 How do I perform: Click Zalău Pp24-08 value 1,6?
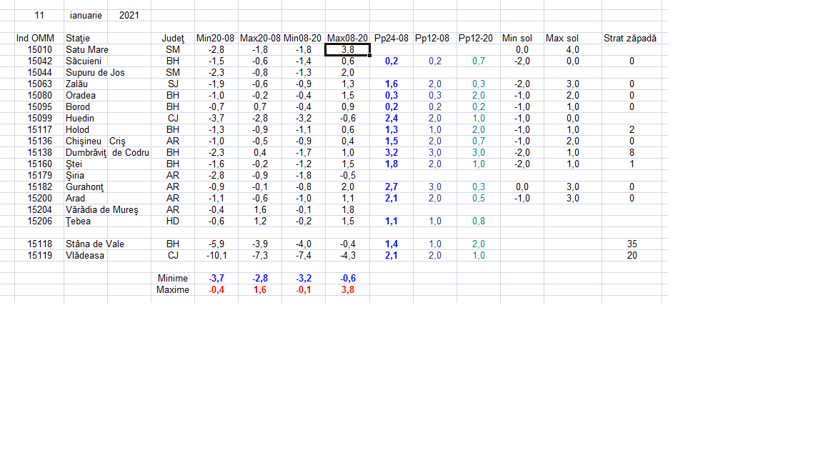(x=391, y=84)
